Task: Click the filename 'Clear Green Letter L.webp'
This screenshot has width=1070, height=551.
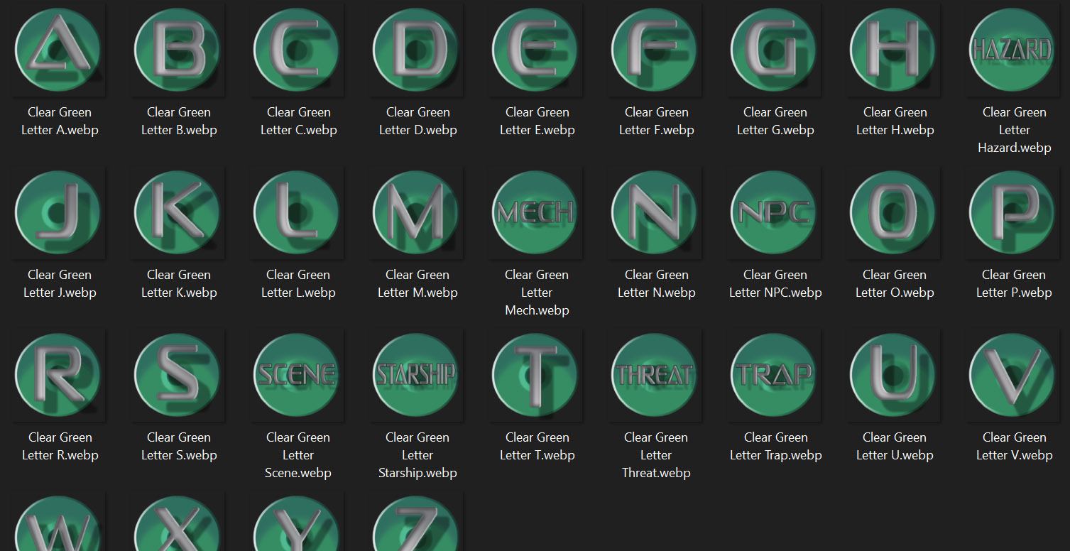Action: pyautogui.click(x=298, y=283)
